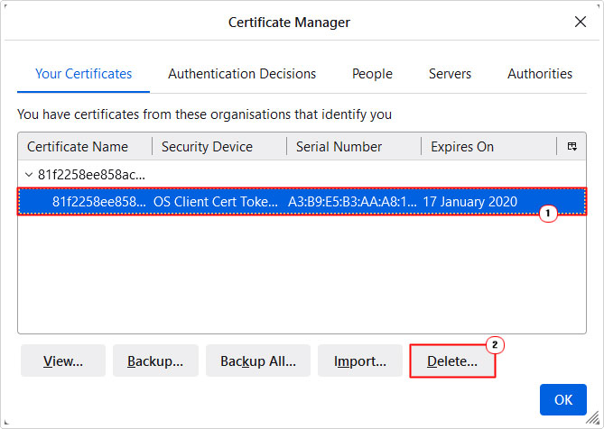Select the Your Certificates tab
604x429 pixels.
click(84, 74)
